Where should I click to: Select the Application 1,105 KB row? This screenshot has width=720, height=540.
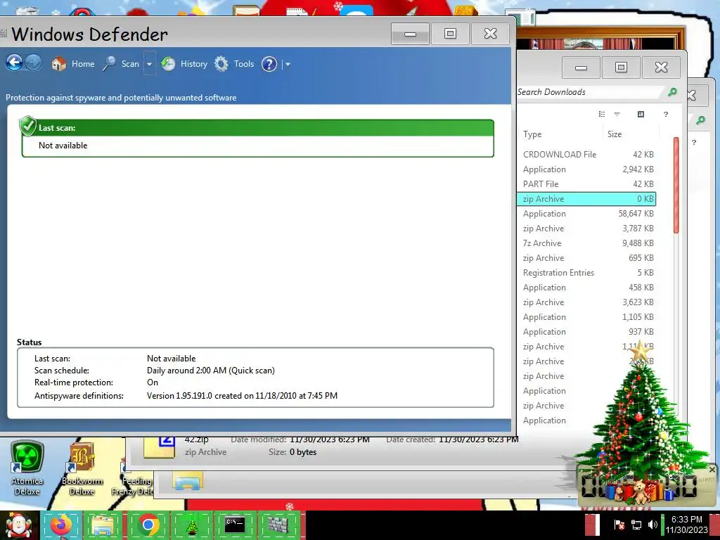(587, 317)
